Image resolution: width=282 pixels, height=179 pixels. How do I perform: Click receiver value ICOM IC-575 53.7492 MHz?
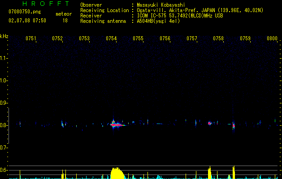pyautogui.click(x=180, y=16)
